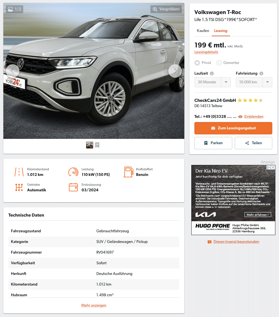Open the 30 Monate Laufzeit dropdown
The height and width of the screenshot is (317, 279).
click(x=213, y=82)
